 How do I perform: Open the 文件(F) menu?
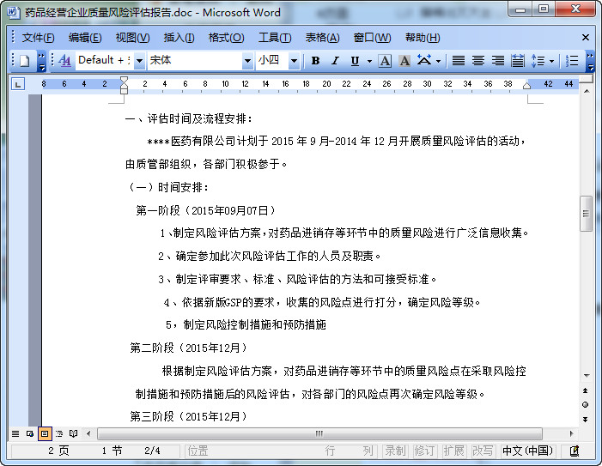(x=38, y=38)
